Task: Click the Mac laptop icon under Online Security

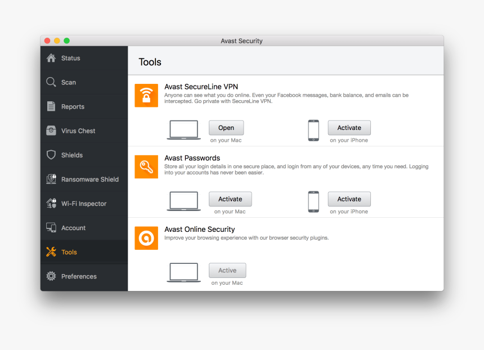Action: tap(183, 272)
